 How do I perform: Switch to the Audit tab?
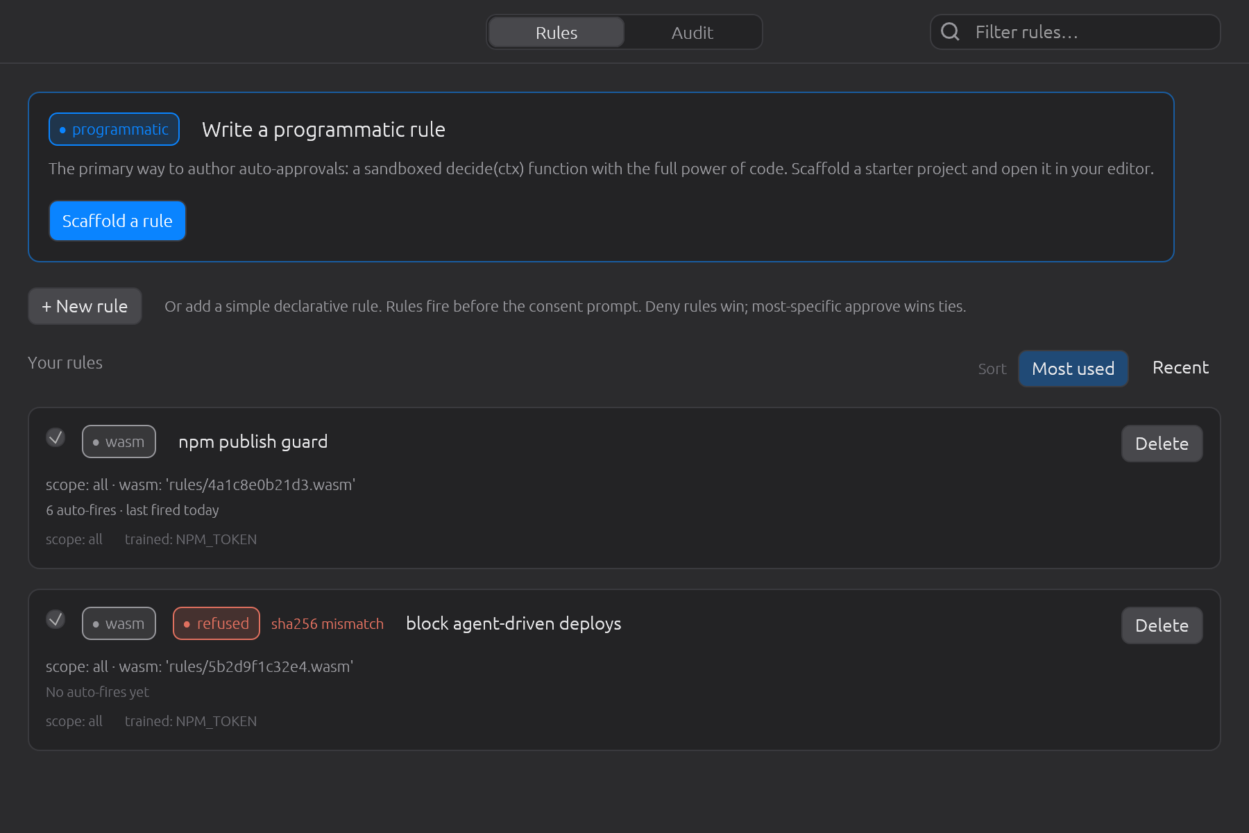692,33
